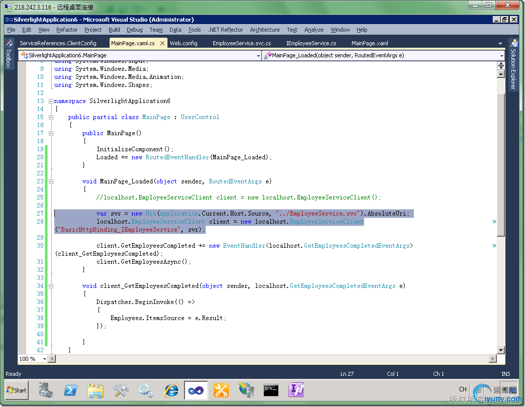525x407 pixels.
Task: Open Windows Explorer folder icon in taskbar
Action: pyautogui.click(x=96, y=390)
